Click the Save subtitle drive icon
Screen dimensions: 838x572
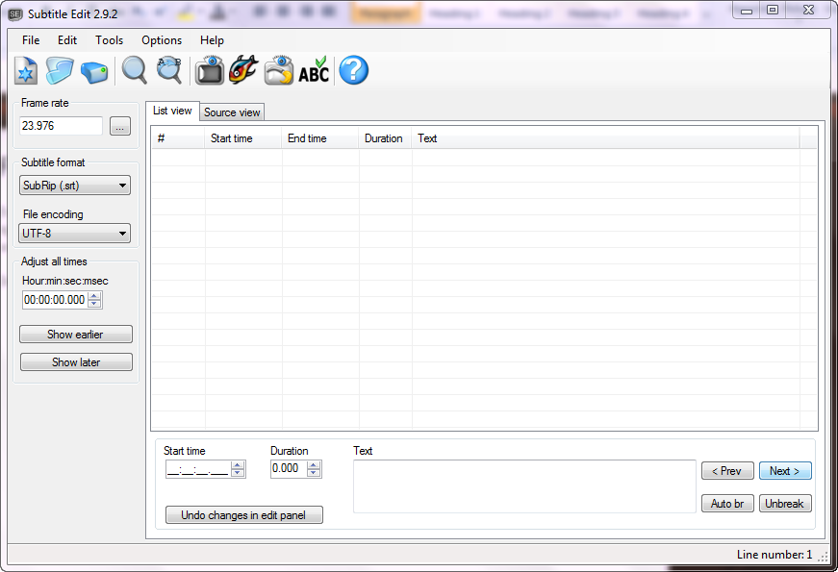coord(93,71)
